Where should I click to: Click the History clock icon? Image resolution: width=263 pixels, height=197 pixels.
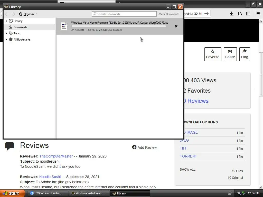[x=11, y=21]
